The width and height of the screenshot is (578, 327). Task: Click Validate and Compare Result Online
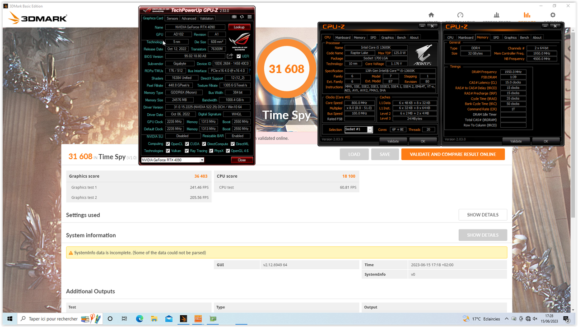click(453, 154)
